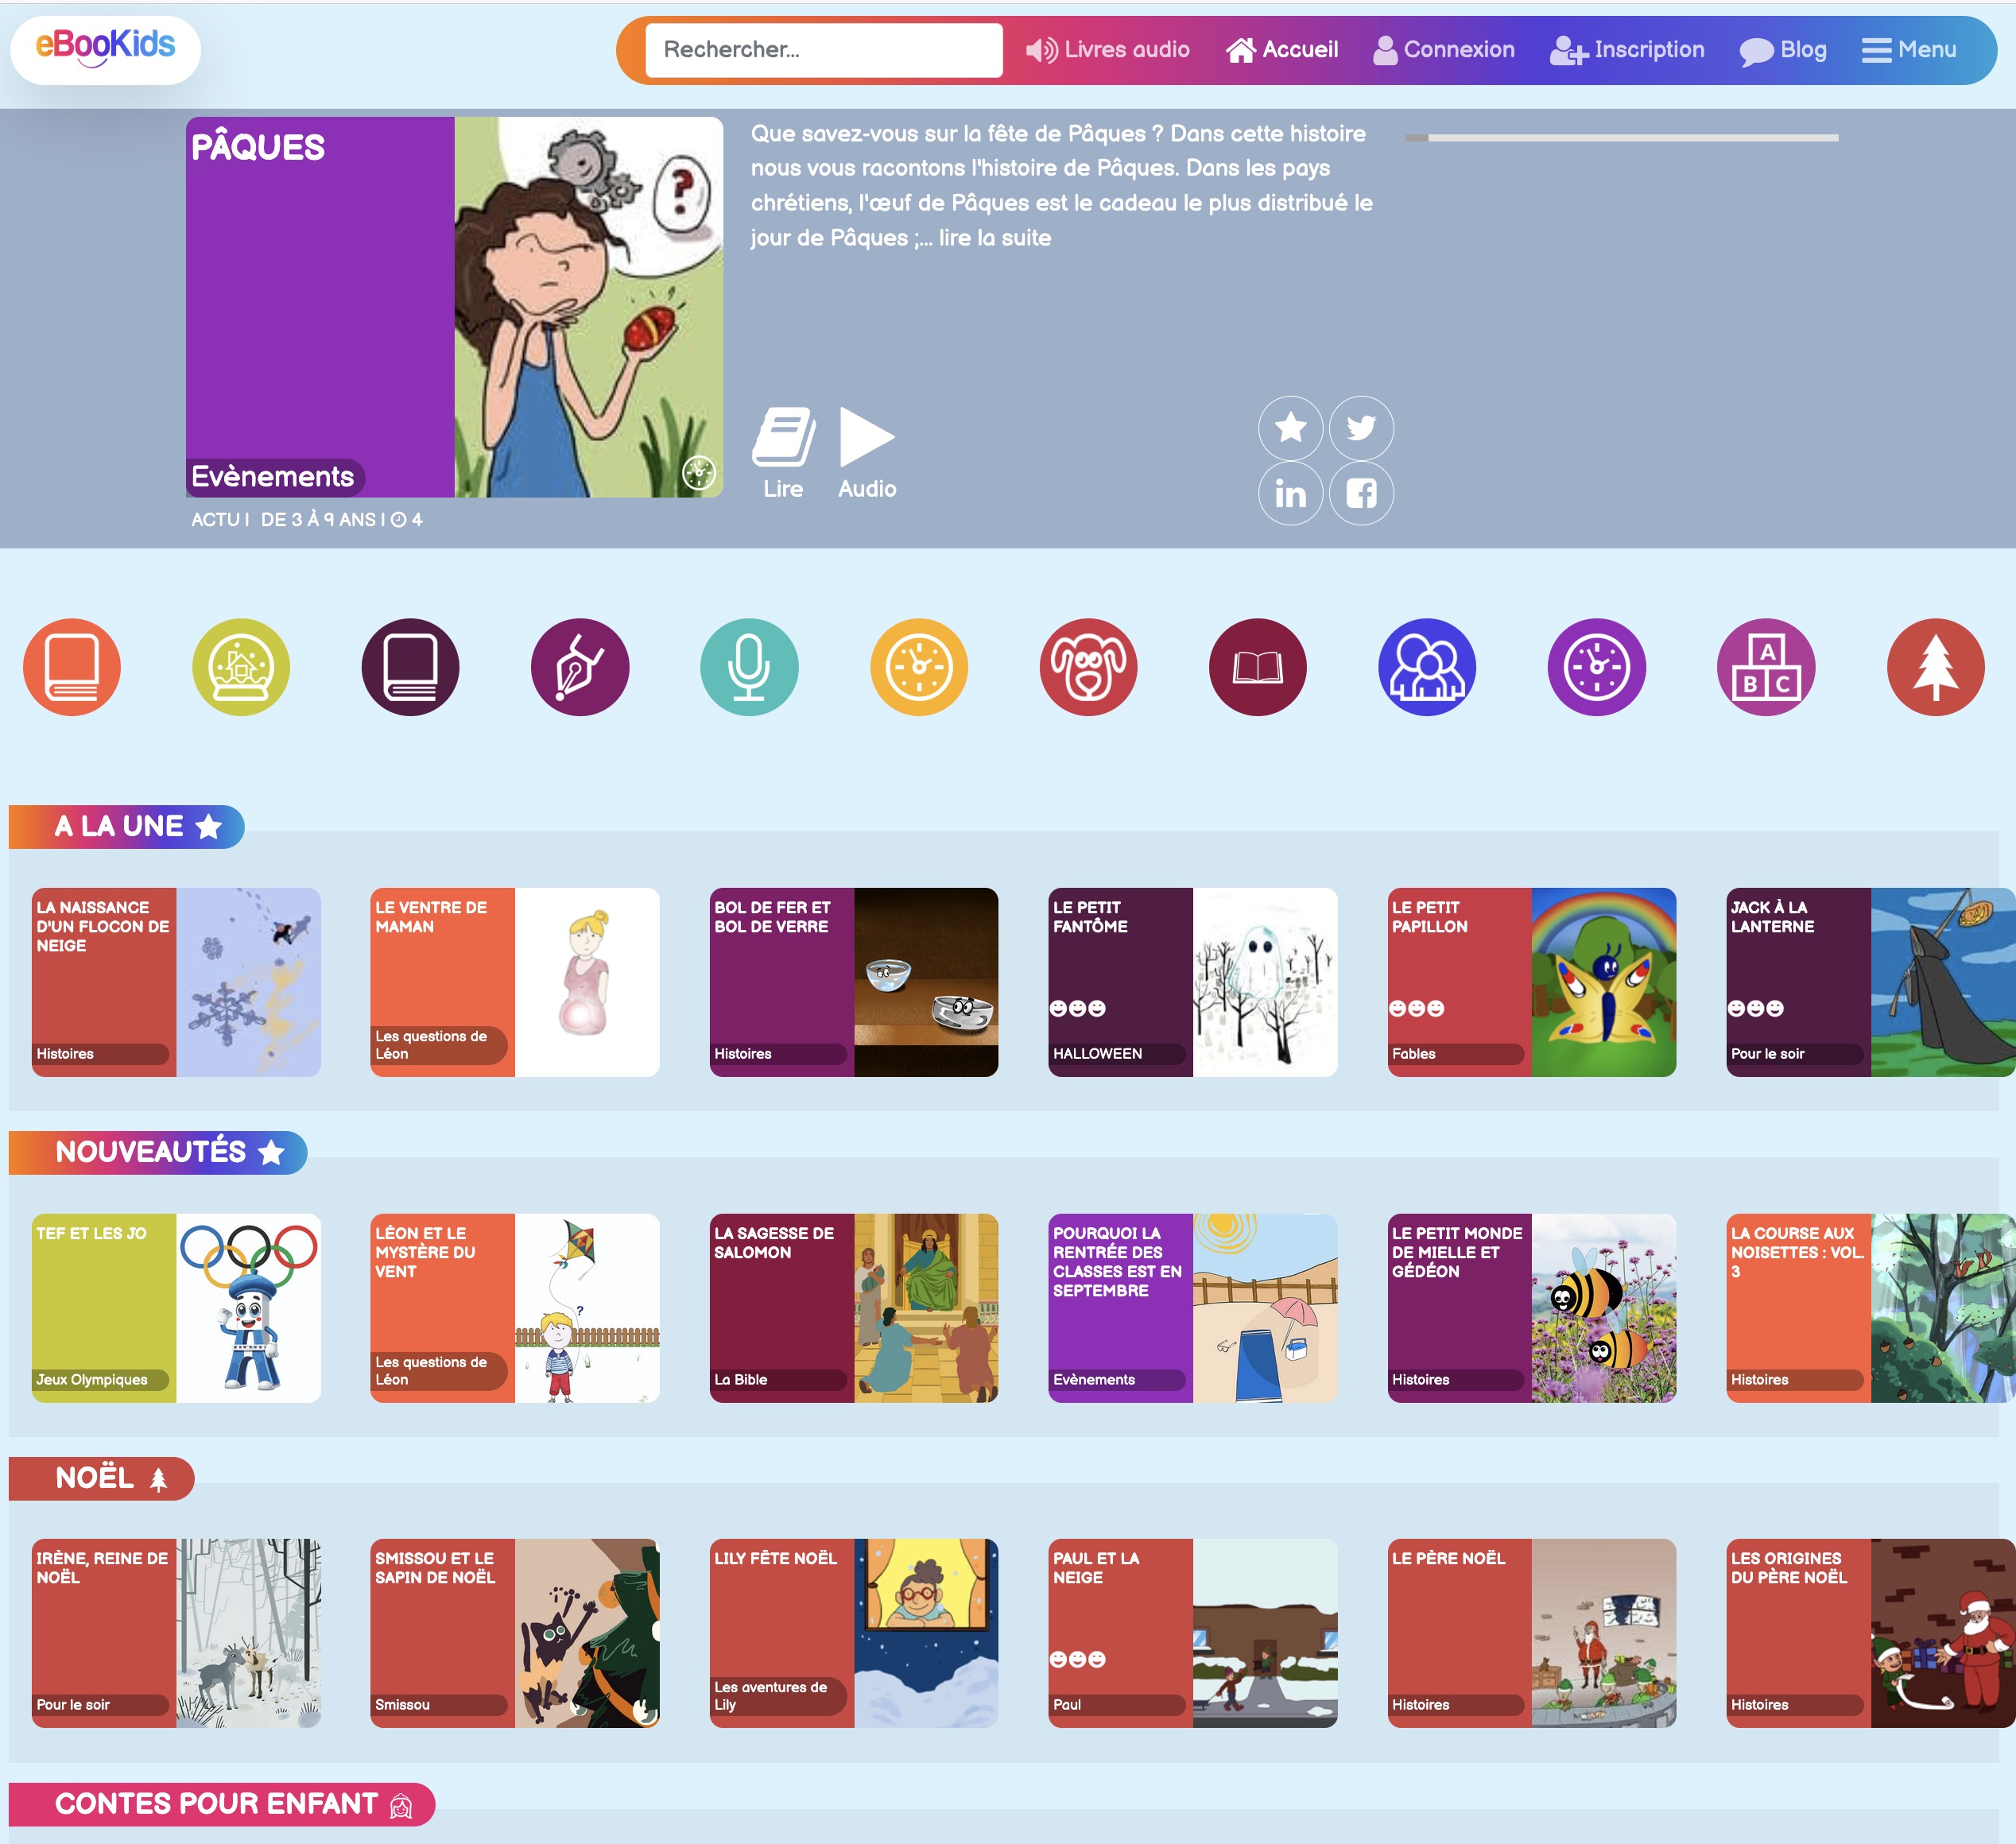Image resolution: width=2016 pixels, height=1844 pixels.
Task: Click the Christmas tree category icon
Action: 1934,667
